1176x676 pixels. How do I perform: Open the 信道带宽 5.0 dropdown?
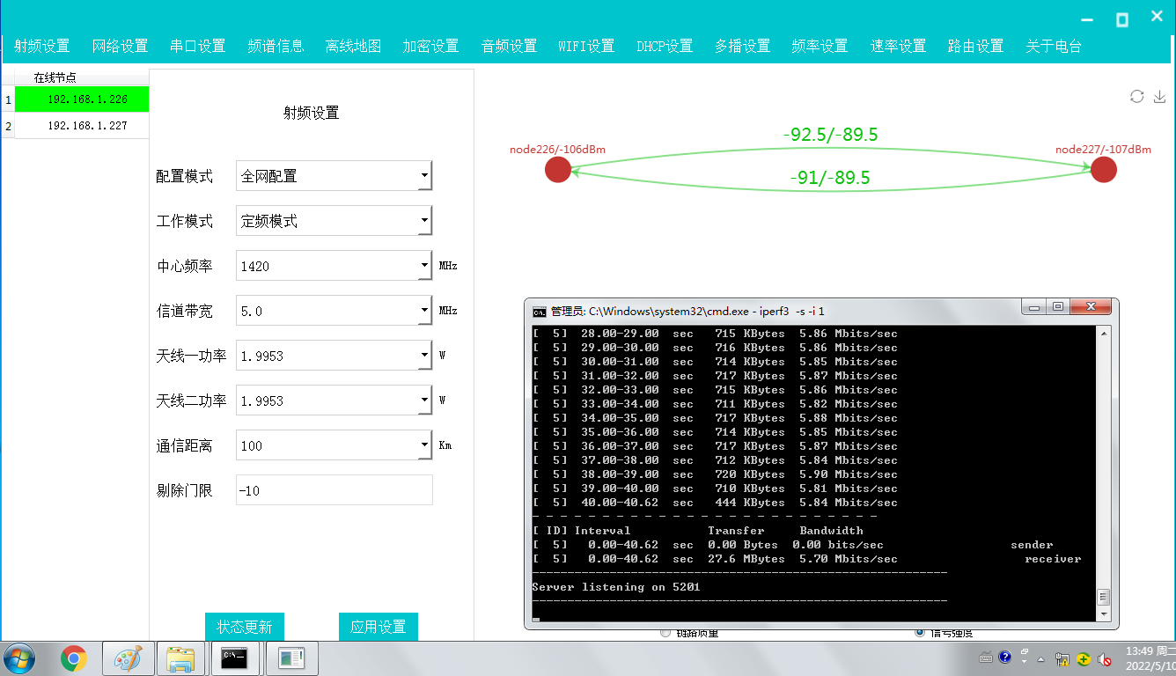tap(424, 310)
